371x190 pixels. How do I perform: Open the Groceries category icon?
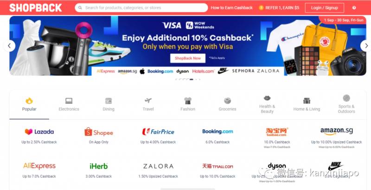(x=227, y=101)
